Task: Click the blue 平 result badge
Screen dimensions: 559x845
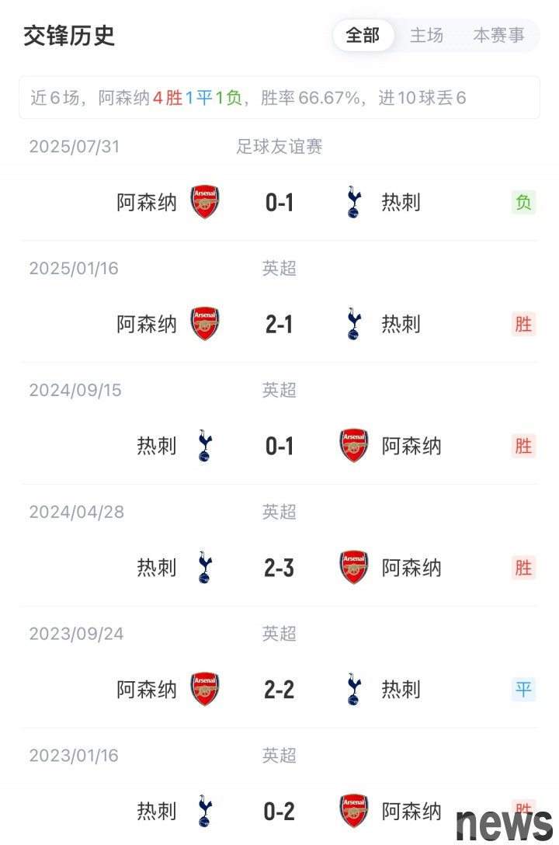Action: (x=524, y=689)
